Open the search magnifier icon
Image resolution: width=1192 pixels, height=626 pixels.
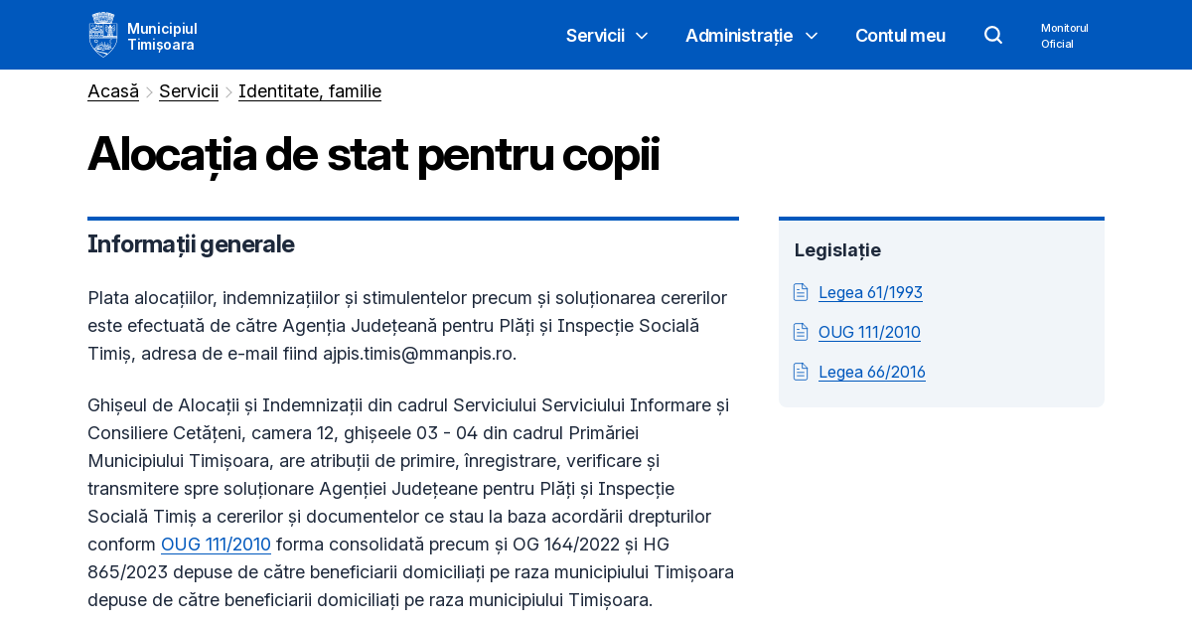(x=993, y=35)
